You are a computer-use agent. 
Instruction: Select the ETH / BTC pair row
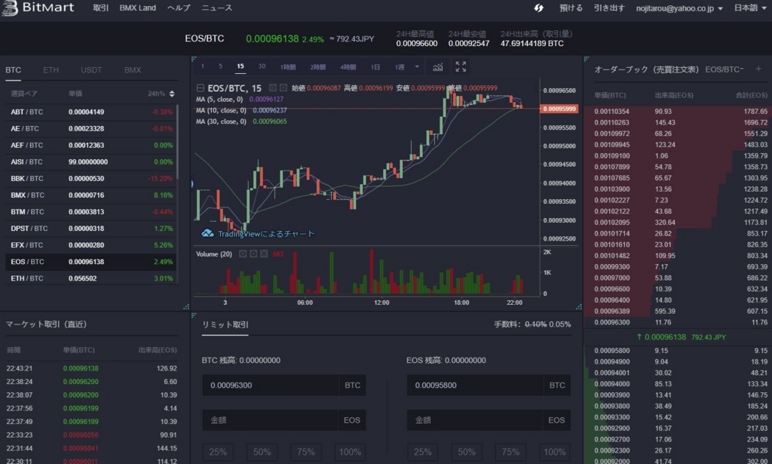(x=91, y=278)
